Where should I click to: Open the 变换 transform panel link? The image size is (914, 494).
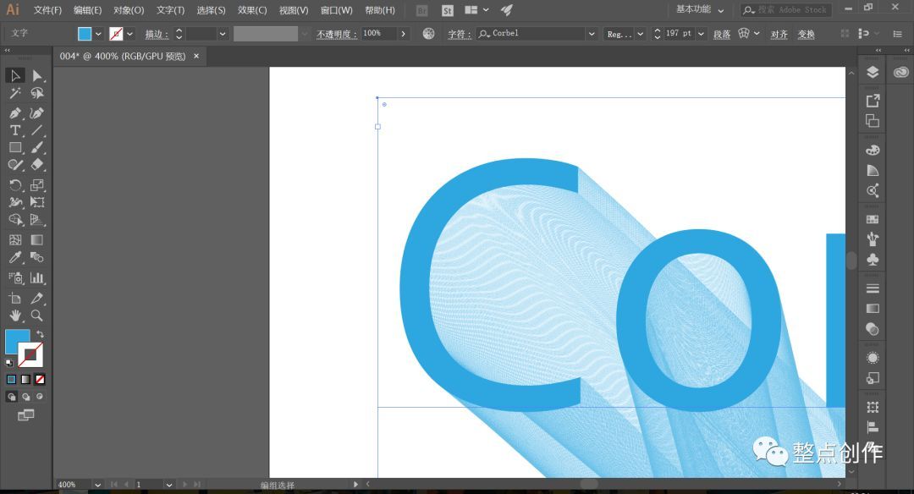tap(807, 35)
